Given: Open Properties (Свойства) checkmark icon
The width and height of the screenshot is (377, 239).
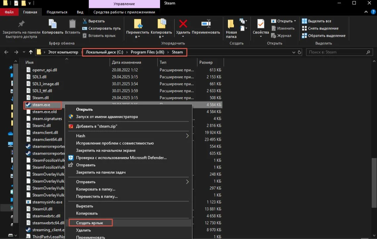Looking at the screenshot, I should pyautogui.click(x=261, y=24).
